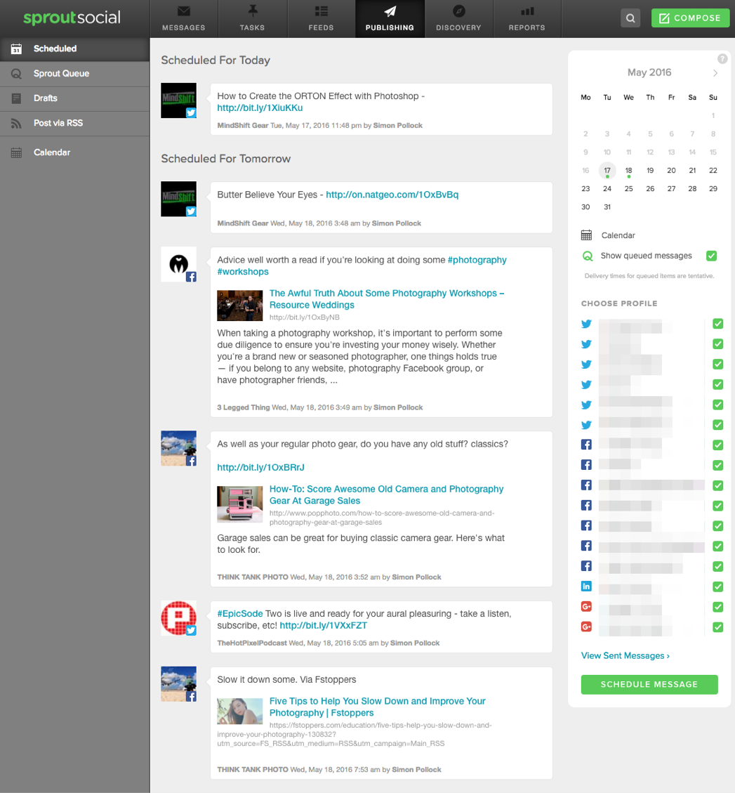The image size is (735, 793).
Task: Open the search magnifier icon
Action: coord(630,18)
